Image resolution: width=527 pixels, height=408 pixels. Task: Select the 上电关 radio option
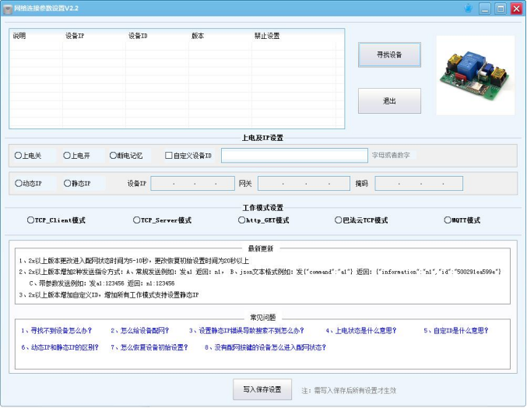(28, 156)
